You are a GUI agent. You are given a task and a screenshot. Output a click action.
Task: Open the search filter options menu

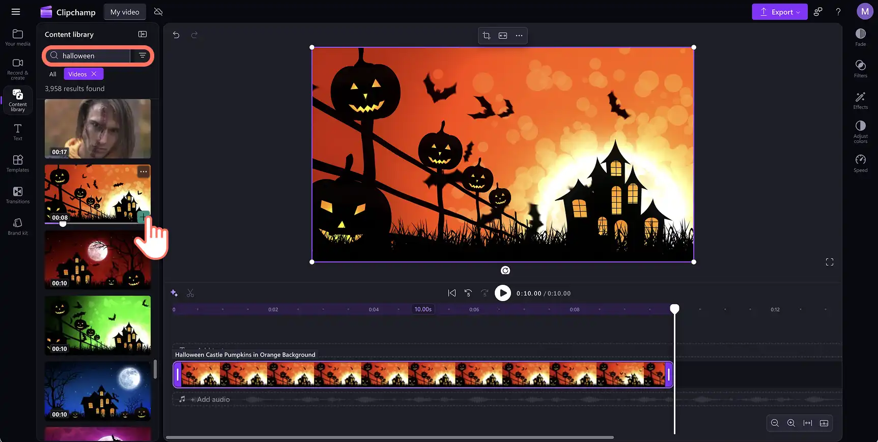coord(142,55)
